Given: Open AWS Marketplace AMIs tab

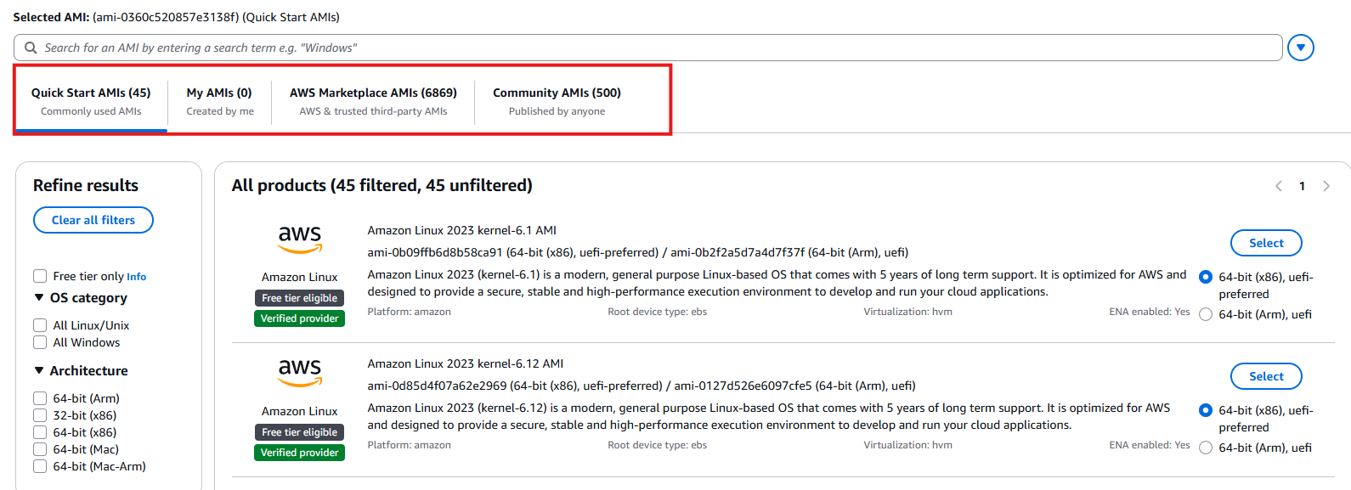Looking at the screenshot, I should (373, 101).
